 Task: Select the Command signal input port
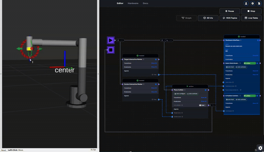click(224, 111)
